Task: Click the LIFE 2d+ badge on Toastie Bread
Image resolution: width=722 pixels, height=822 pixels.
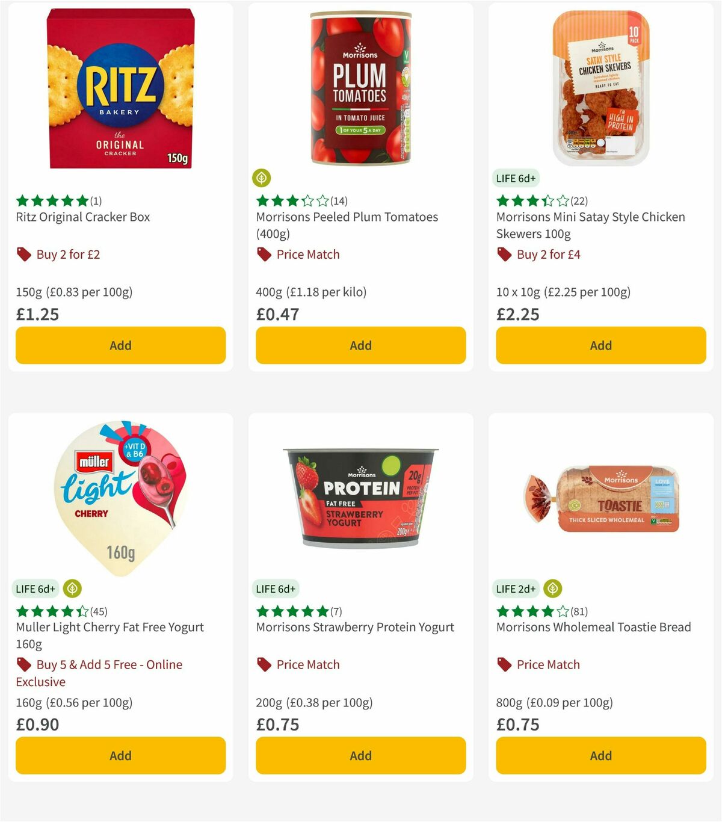Action: coord(514,589)
